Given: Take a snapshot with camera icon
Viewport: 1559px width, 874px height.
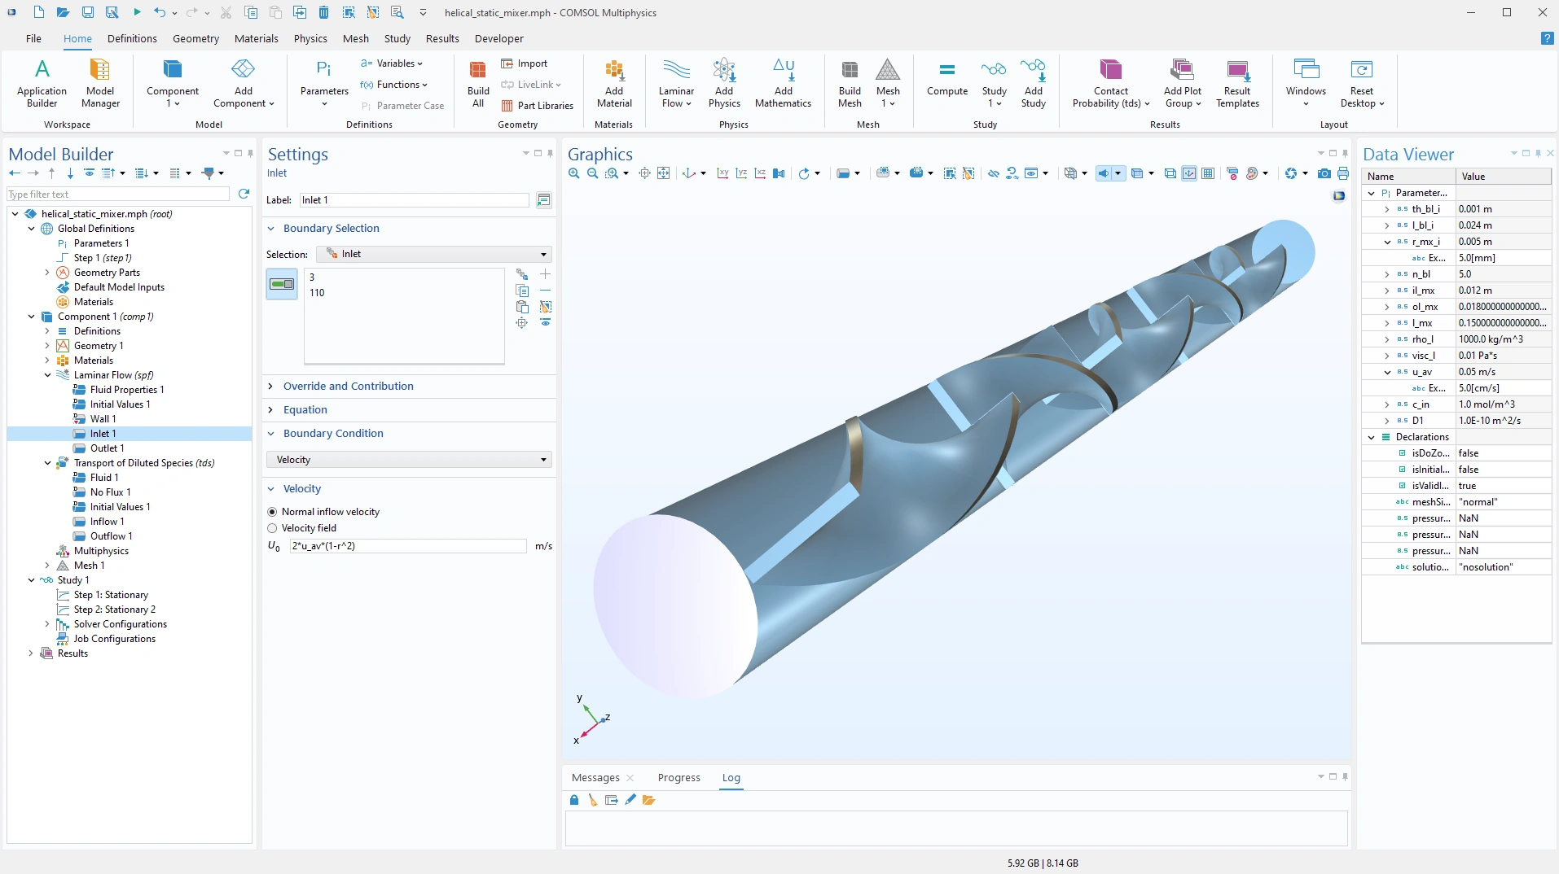Looking at the screenshot, I should coord(1324,173).
